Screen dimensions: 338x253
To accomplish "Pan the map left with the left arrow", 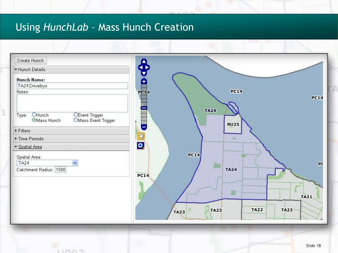I will (140, 67).
